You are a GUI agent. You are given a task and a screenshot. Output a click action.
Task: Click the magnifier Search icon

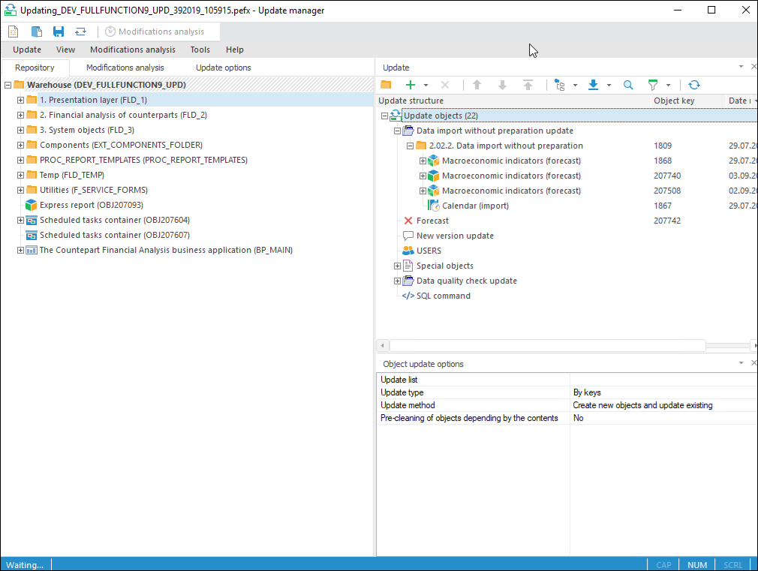[x=628, y=86]
